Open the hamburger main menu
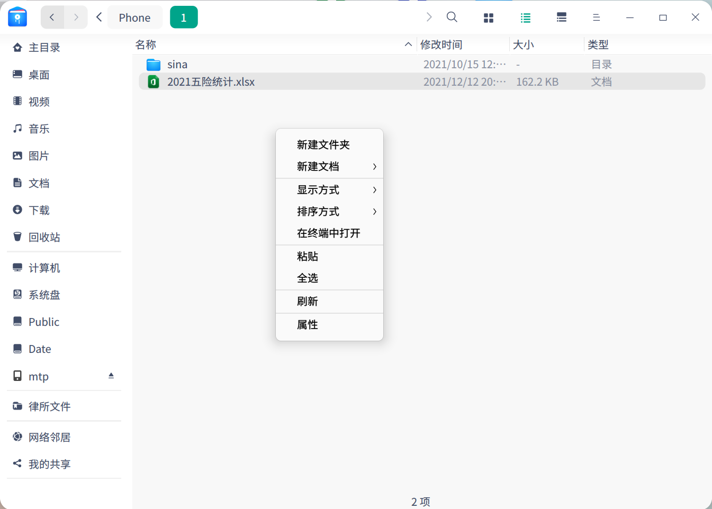This screenshot has width=712, height=509. 597,17
